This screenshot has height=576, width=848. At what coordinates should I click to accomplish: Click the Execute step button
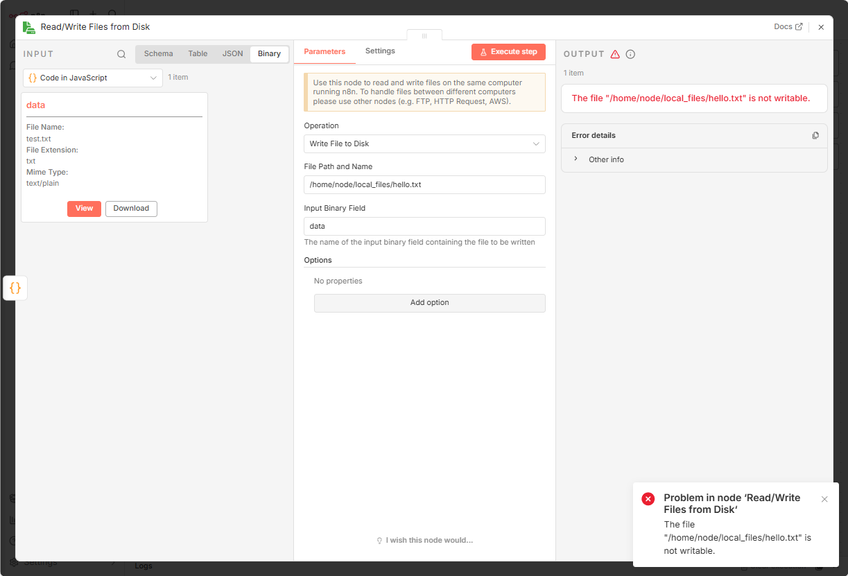click(x=508, y=52)
